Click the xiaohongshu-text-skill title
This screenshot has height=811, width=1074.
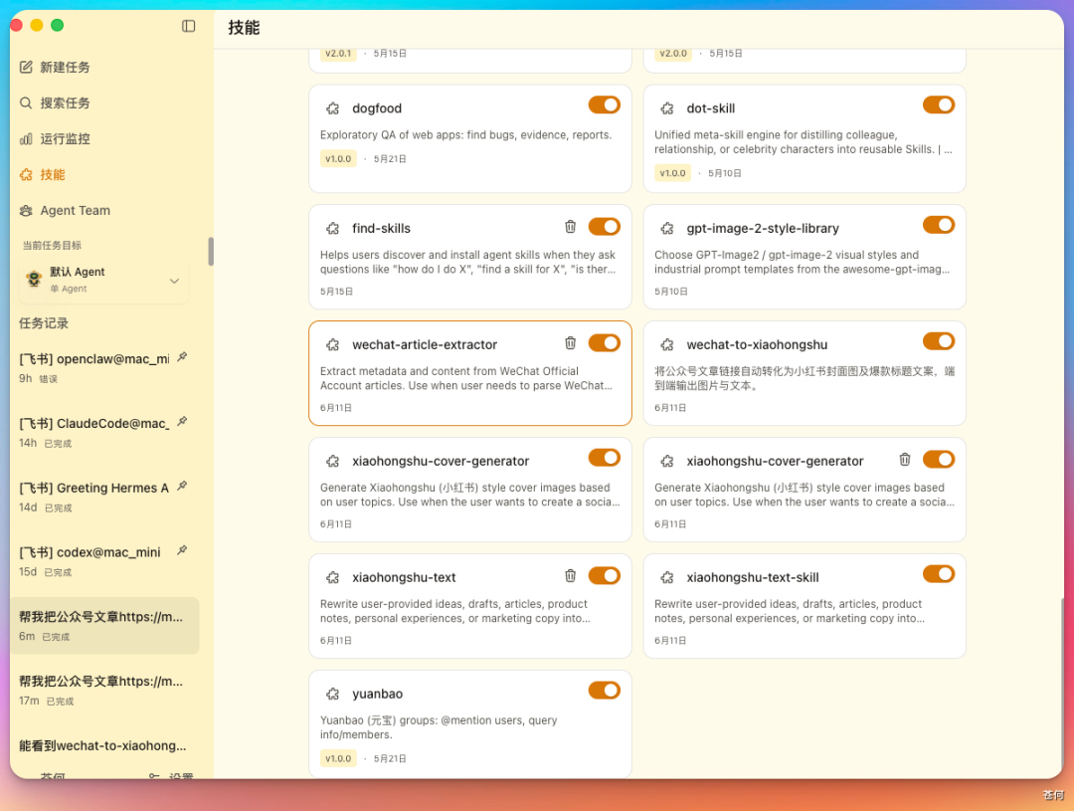tap(752, 577)
